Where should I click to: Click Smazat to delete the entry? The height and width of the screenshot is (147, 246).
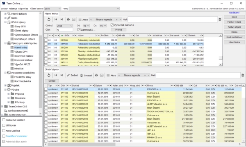click(86, 75)
